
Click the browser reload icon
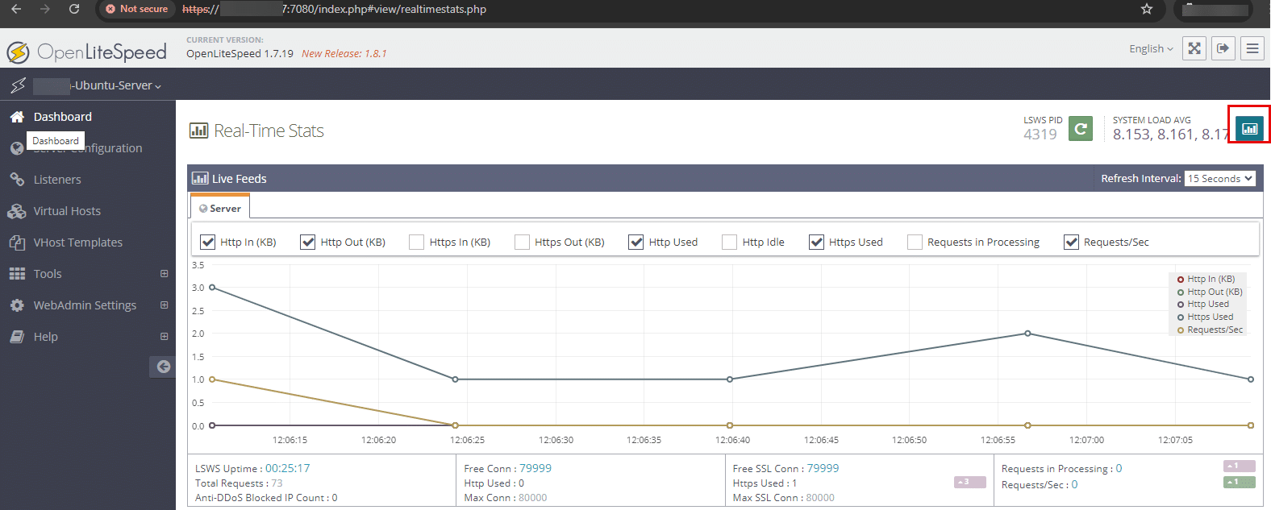74,9
